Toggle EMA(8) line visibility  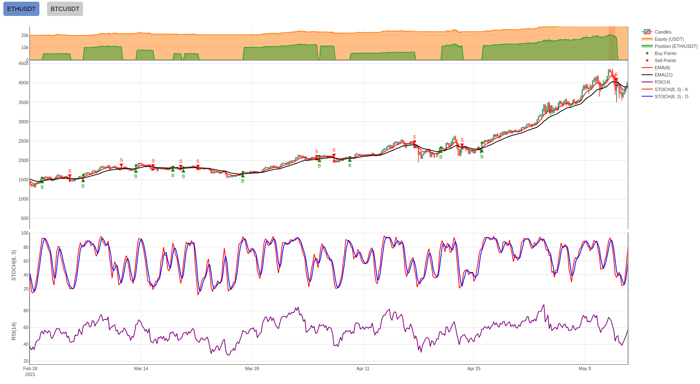click(x=662, y=68)
